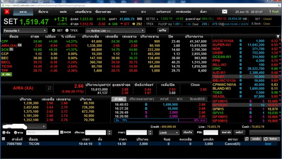The image size is (282, 159).
Task: Open the filter funnel icon in ticker
Action: click(278, 37)
